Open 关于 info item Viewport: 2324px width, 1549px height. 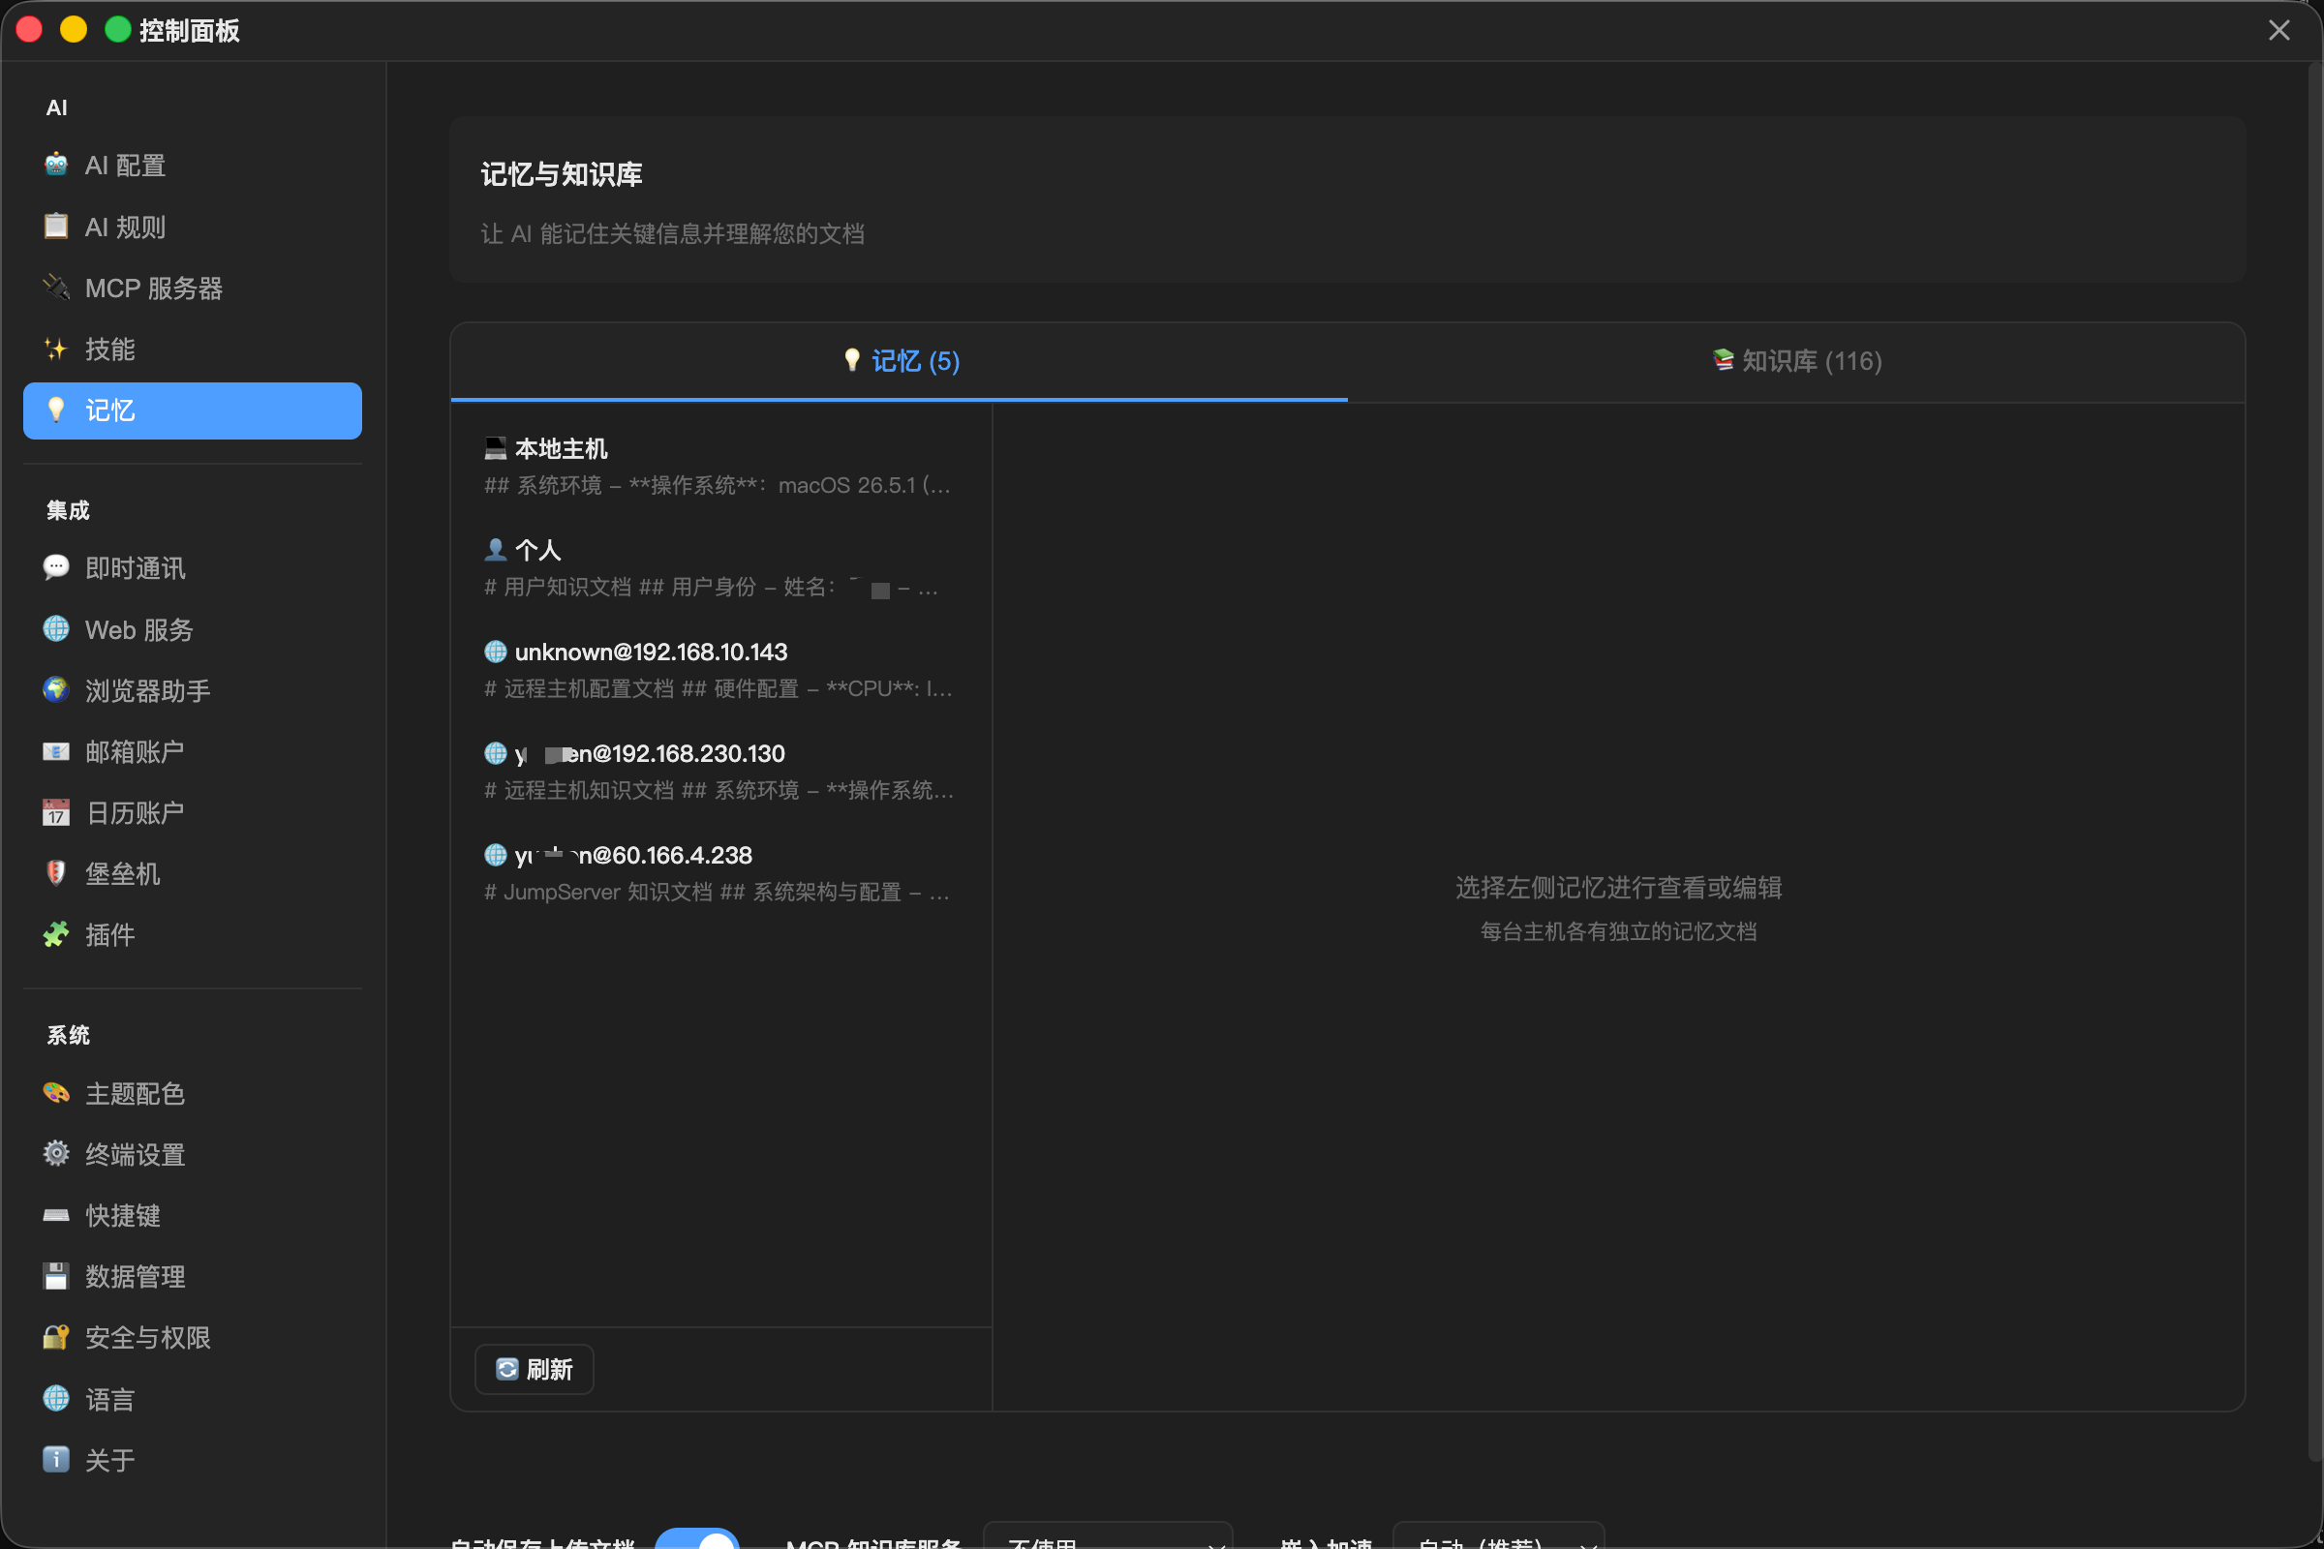coord(193,1460)
